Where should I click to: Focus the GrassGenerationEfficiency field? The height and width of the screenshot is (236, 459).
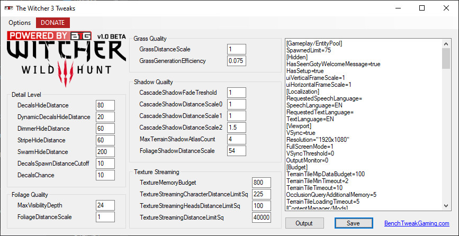tap(237, 61)
